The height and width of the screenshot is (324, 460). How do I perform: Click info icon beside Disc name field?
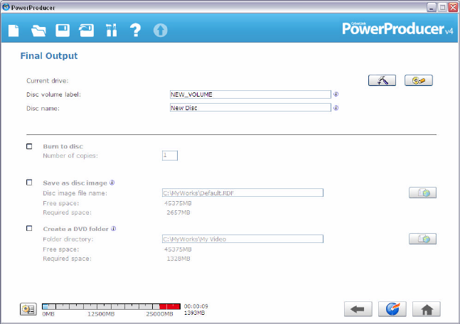coord(336,108)
